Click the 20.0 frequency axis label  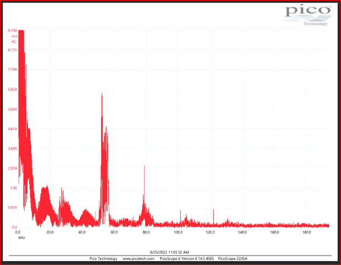pos(50,232)
